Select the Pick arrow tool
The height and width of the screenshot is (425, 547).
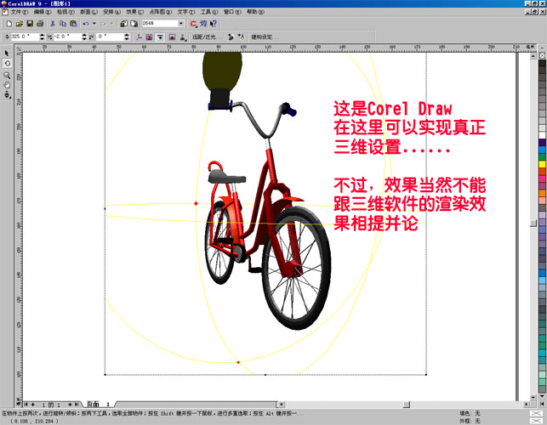[x=7, y=53]
